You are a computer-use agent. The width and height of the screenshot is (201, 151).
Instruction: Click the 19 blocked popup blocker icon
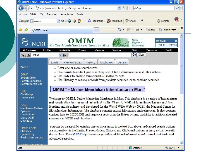click(109, 21)
